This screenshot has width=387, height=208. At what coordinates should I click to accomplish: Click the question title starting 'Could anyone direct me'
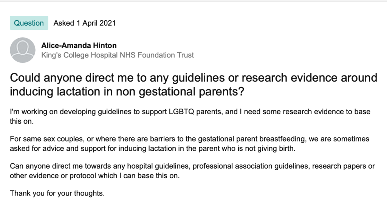point(193,78)
